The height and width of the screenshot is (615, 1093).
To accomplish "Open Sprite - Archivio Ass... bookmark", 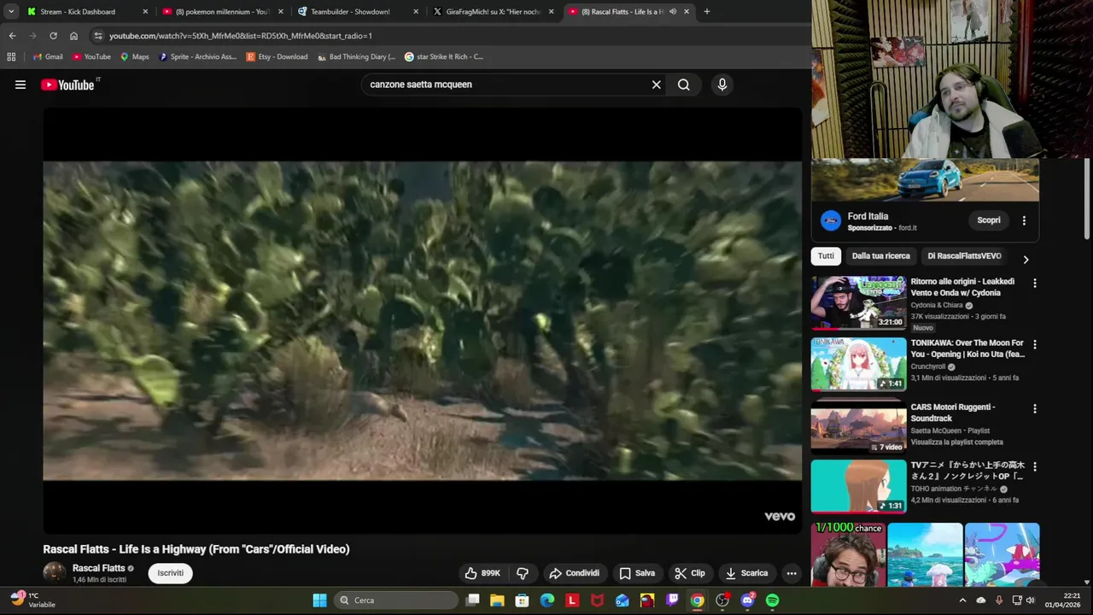I will [197, 57].
